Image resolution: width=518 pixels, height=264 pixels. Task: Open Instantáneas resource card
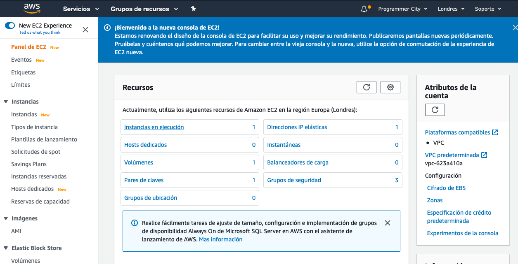pos(333,145)
